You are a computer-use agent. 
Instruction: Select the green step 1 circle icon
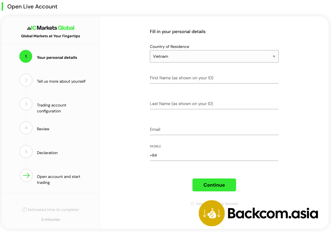26,56
